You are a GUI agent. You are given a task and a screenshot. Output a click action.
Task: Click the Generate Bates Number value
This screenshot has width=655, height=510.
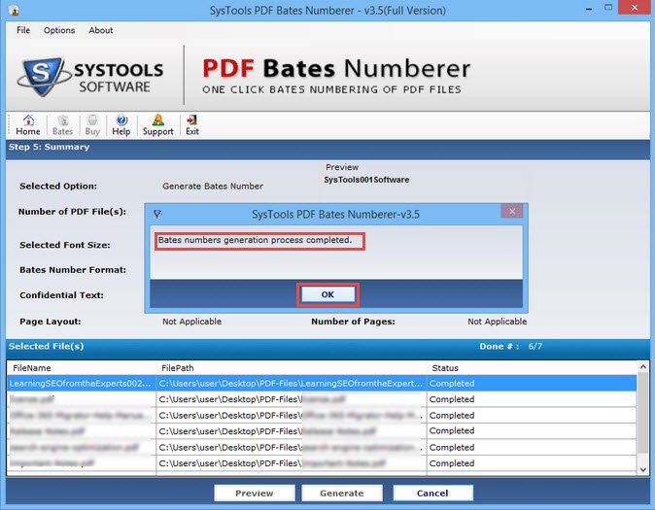[x=213, y=187]
